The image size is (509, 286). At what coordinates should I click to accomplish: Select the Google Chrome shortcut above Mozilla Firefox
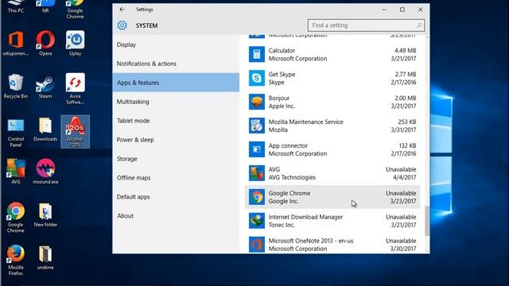[16, 218]
